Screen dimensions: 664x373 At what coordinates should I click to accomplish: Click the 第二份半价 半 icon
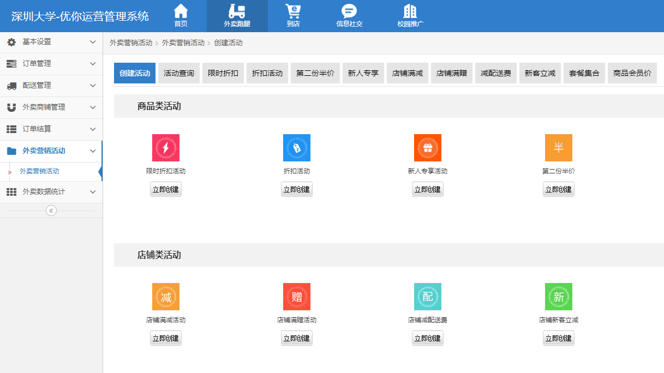pyautogui.click(x=559, y=148)
